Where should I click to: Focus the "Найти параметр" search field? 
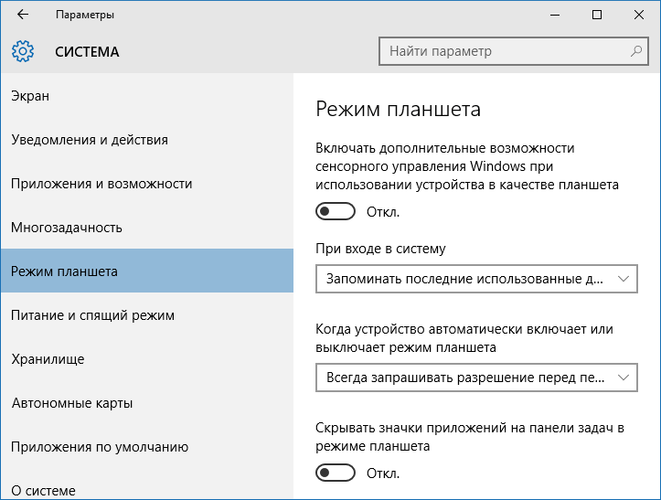click(x=503, y=52)
